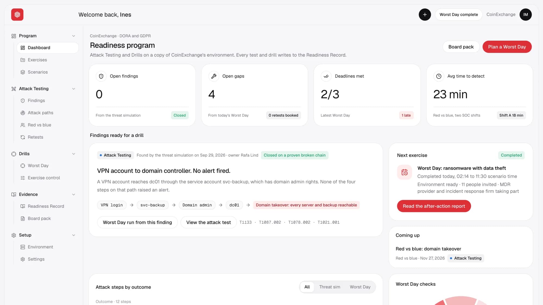The height and width of the screenshot is (305, 543).
Task: Click the black plus add button
Action: point(425,15)
